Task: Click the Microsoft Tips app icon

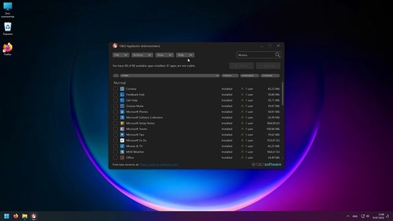Action: click(122, 134)
